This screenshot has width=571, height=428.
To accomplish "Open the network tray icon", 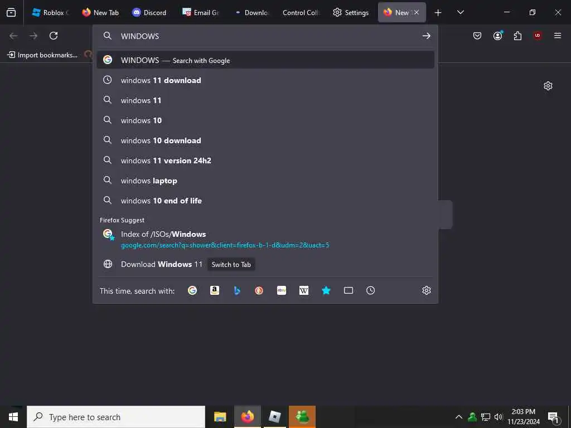I will pos(486,417).
